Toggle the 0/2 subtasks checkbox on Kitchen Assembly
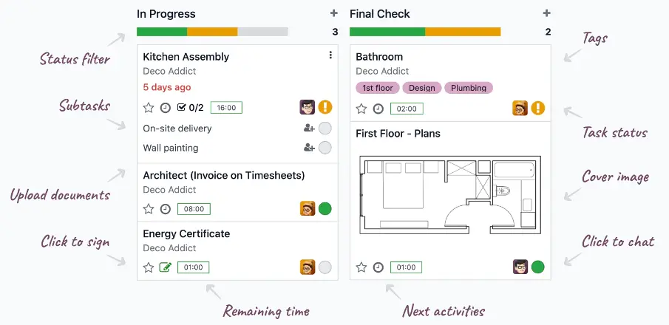The image size is (669, 325). click(190, 108)
